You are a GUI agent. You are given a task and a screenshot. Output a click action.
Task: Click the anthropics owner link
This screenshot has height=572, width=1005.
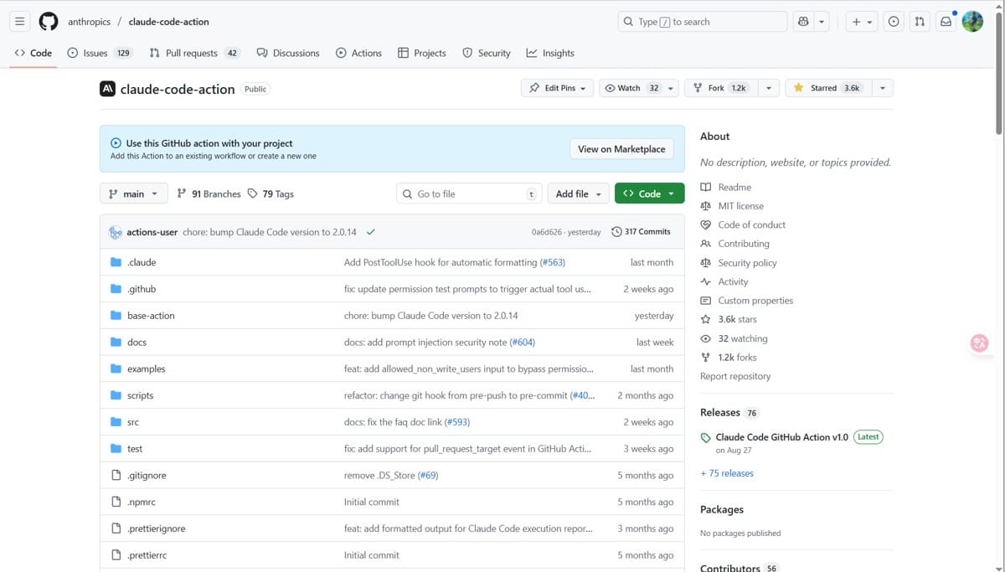[x=89, y=22]
